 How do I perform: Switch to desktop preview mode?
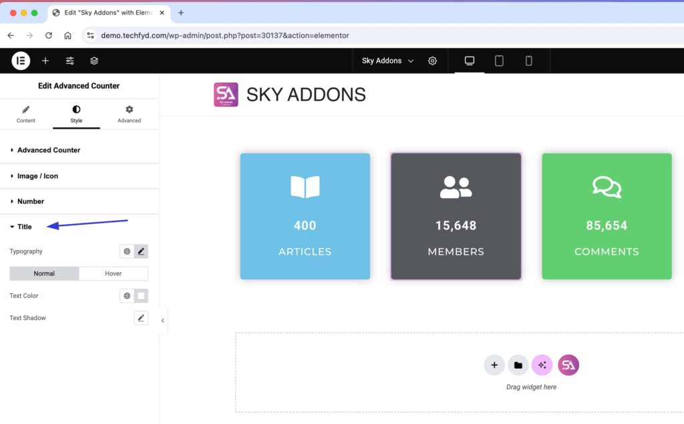click(x=470, y=61)
